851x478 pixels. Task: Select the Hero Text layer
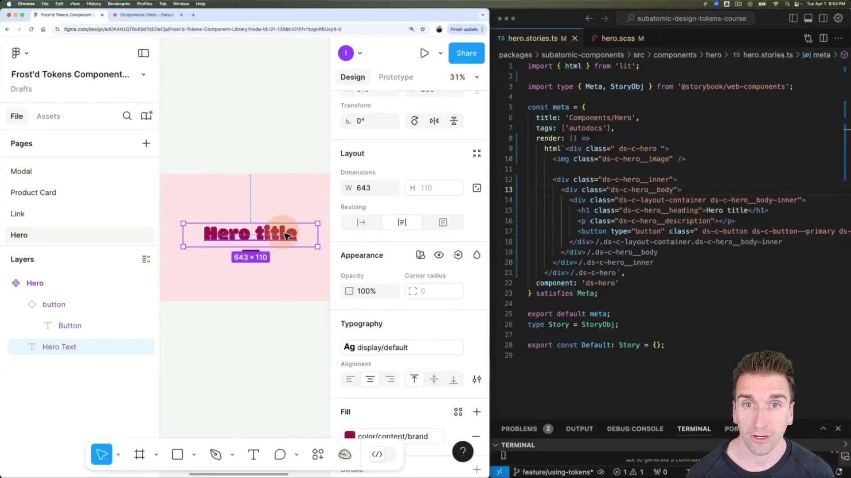coord(81,347)
